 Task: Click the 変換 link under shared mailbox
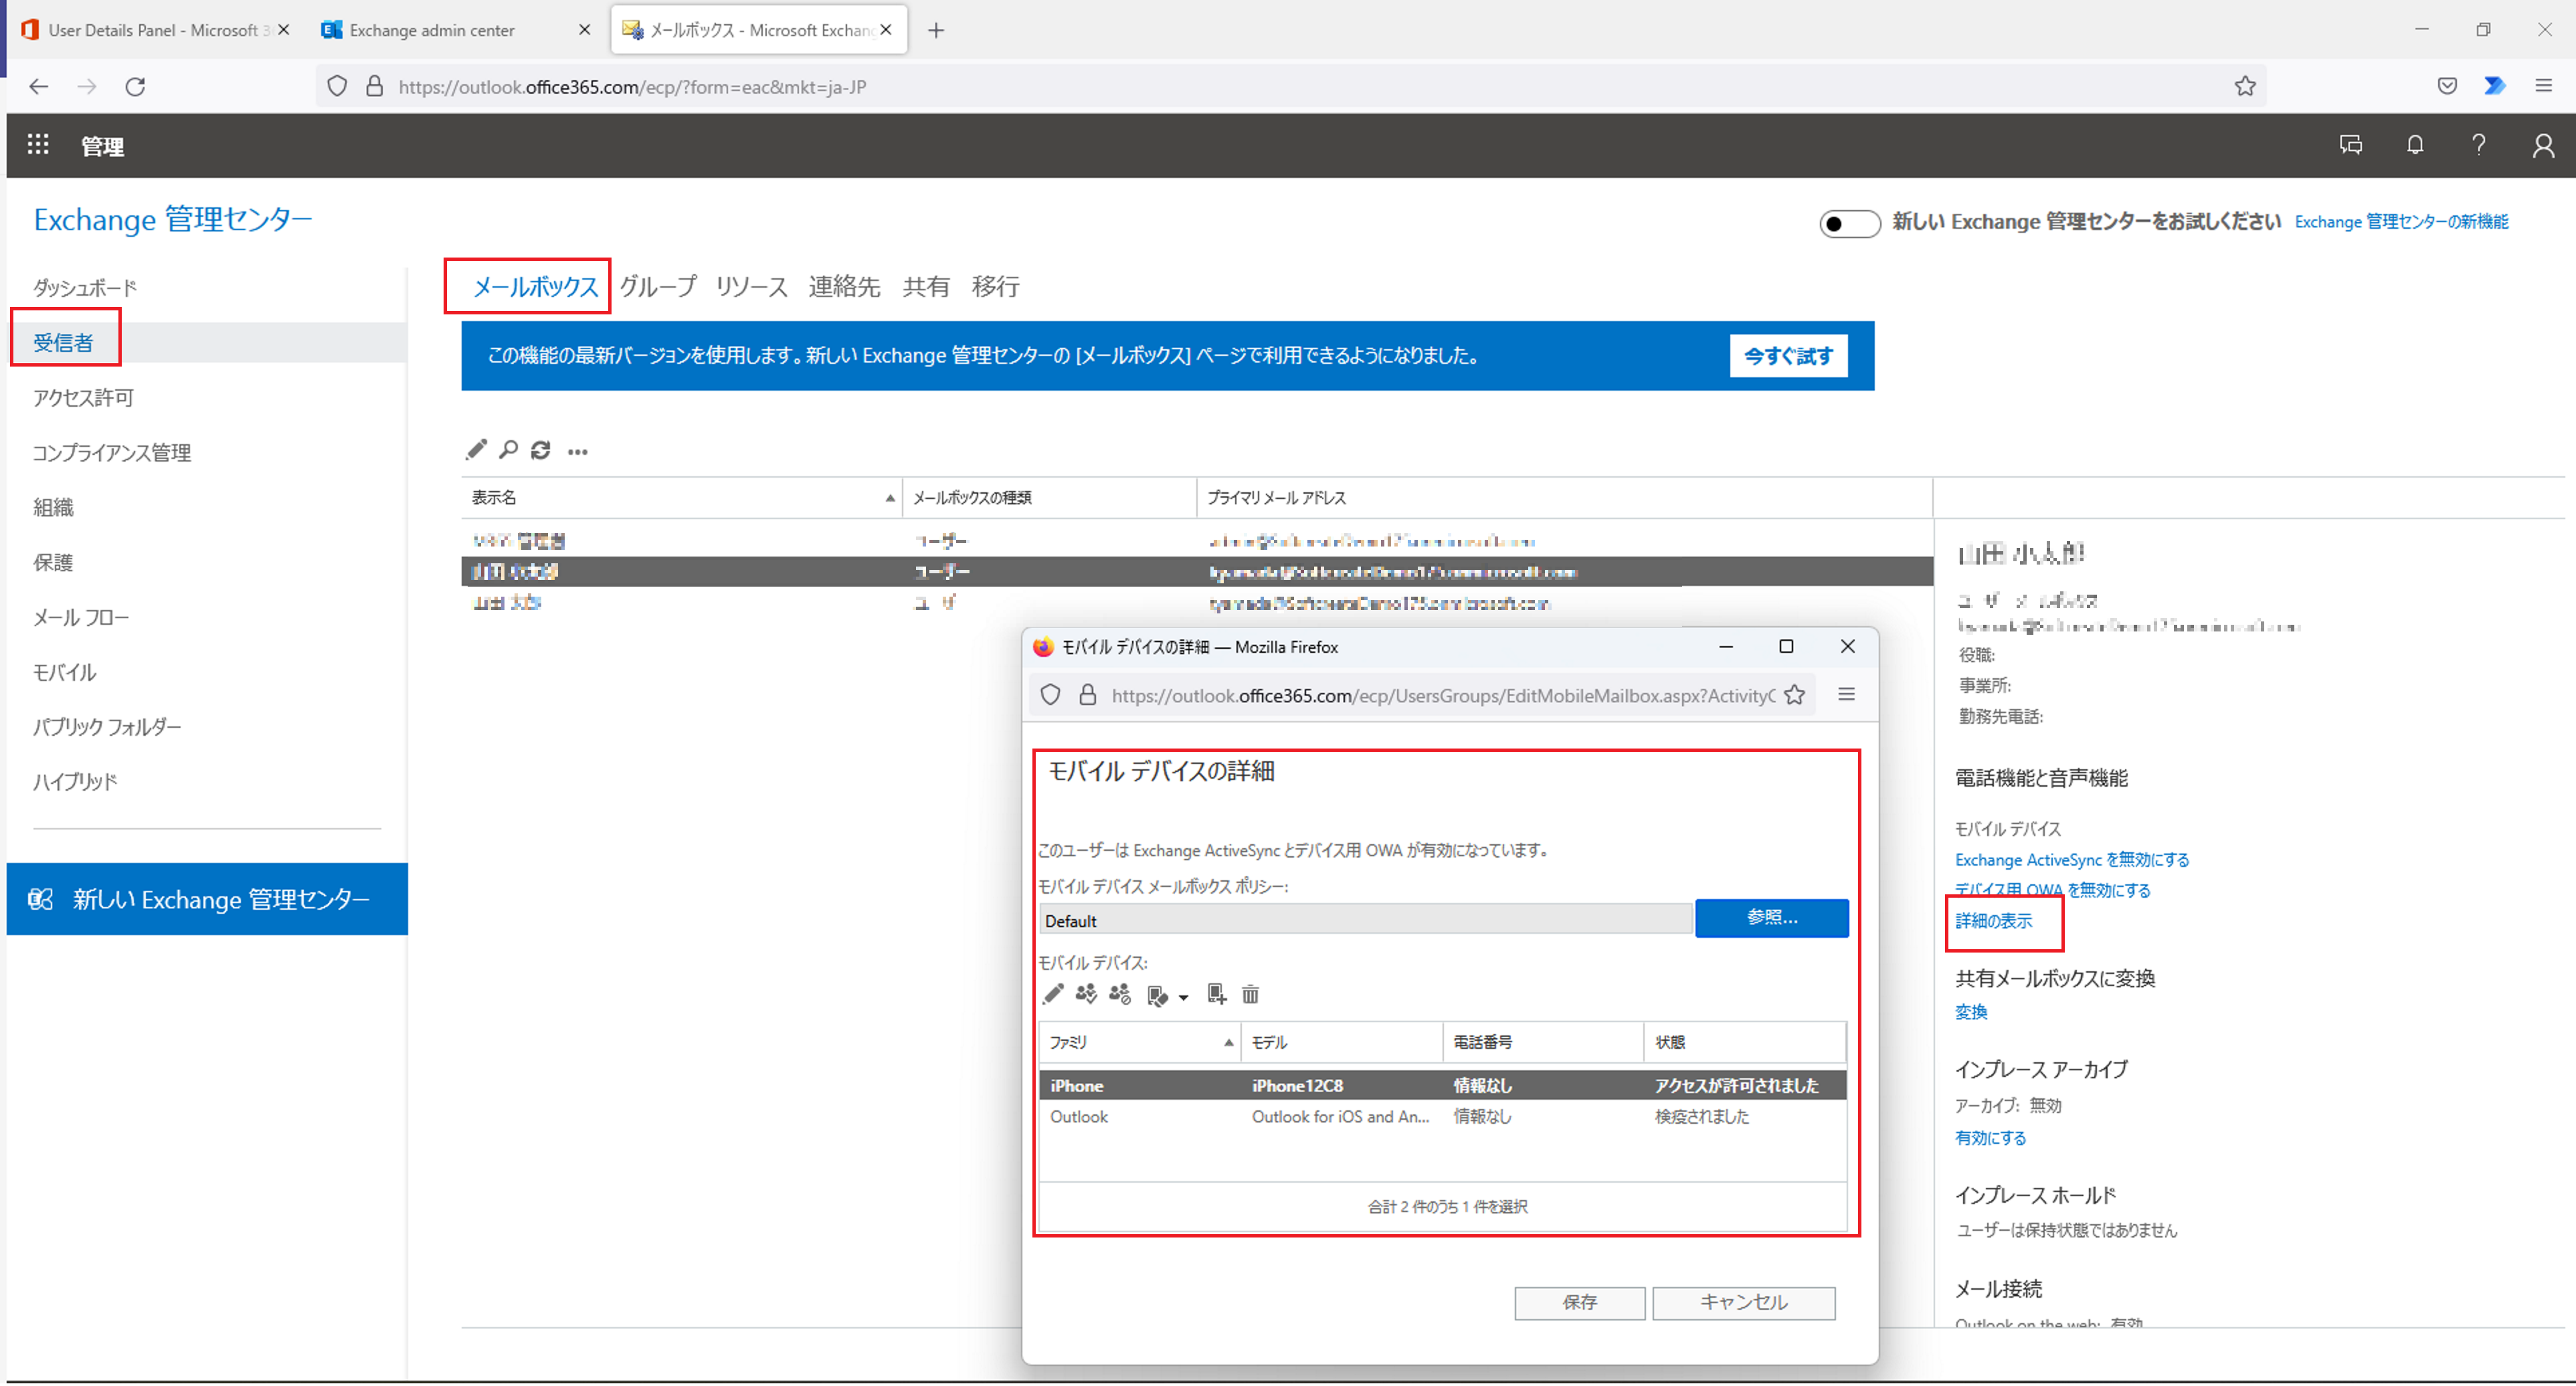coord(1971,1012)
